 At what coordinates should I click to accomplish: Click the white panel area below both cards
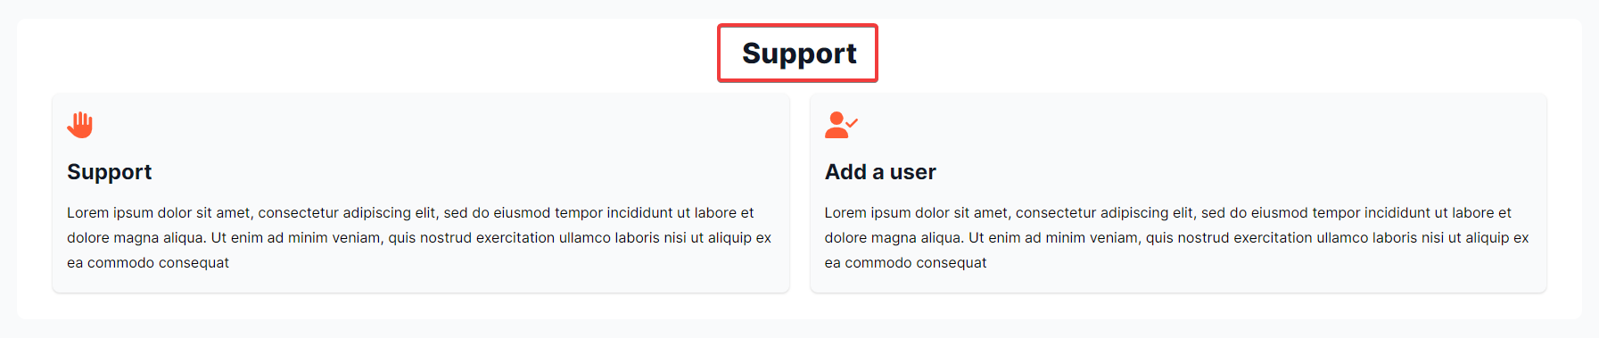[799, 306]
